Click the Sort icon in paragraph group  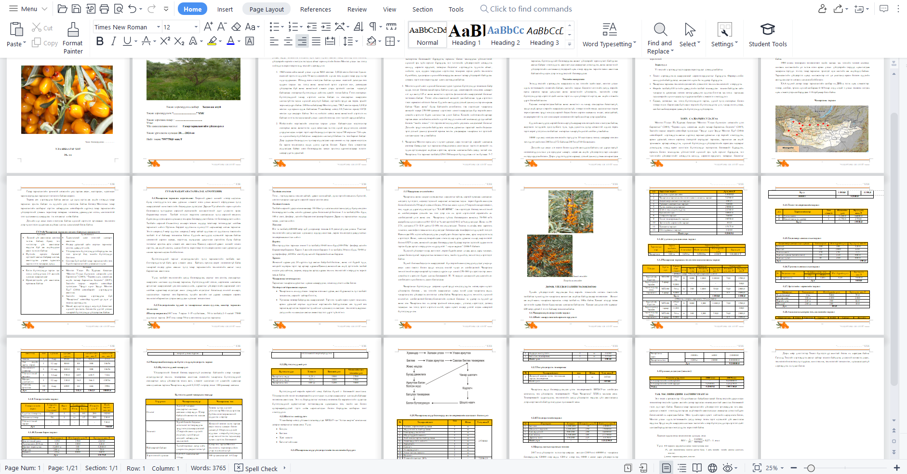pyautogui.click(x=359, y=26)
